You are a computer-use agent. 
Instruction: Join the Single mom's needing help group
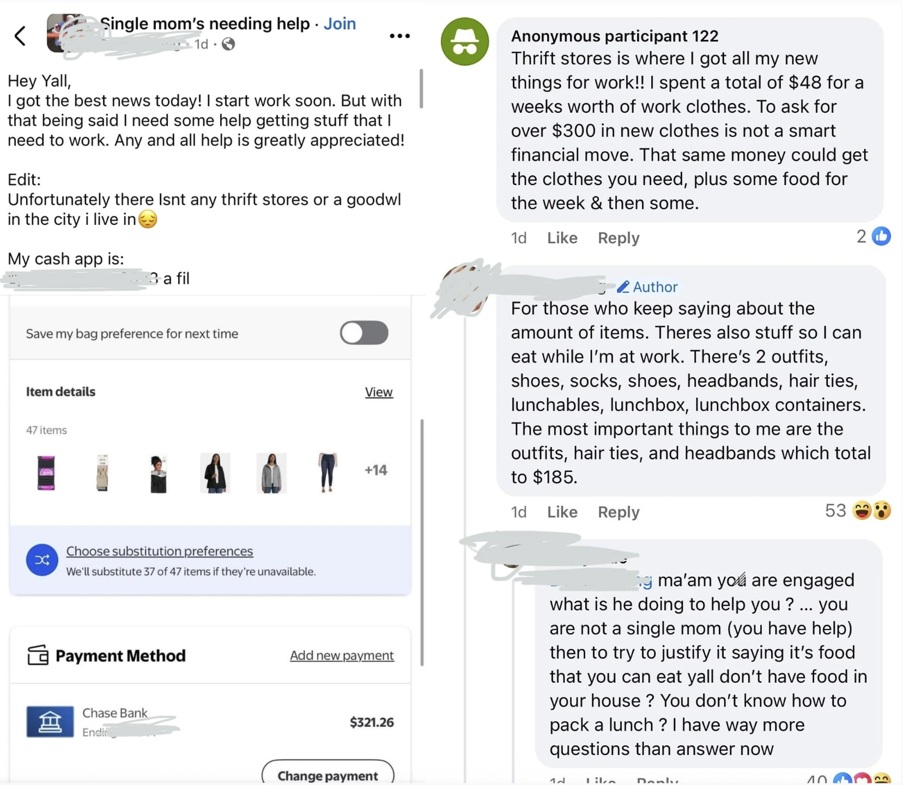pos(340,23)
